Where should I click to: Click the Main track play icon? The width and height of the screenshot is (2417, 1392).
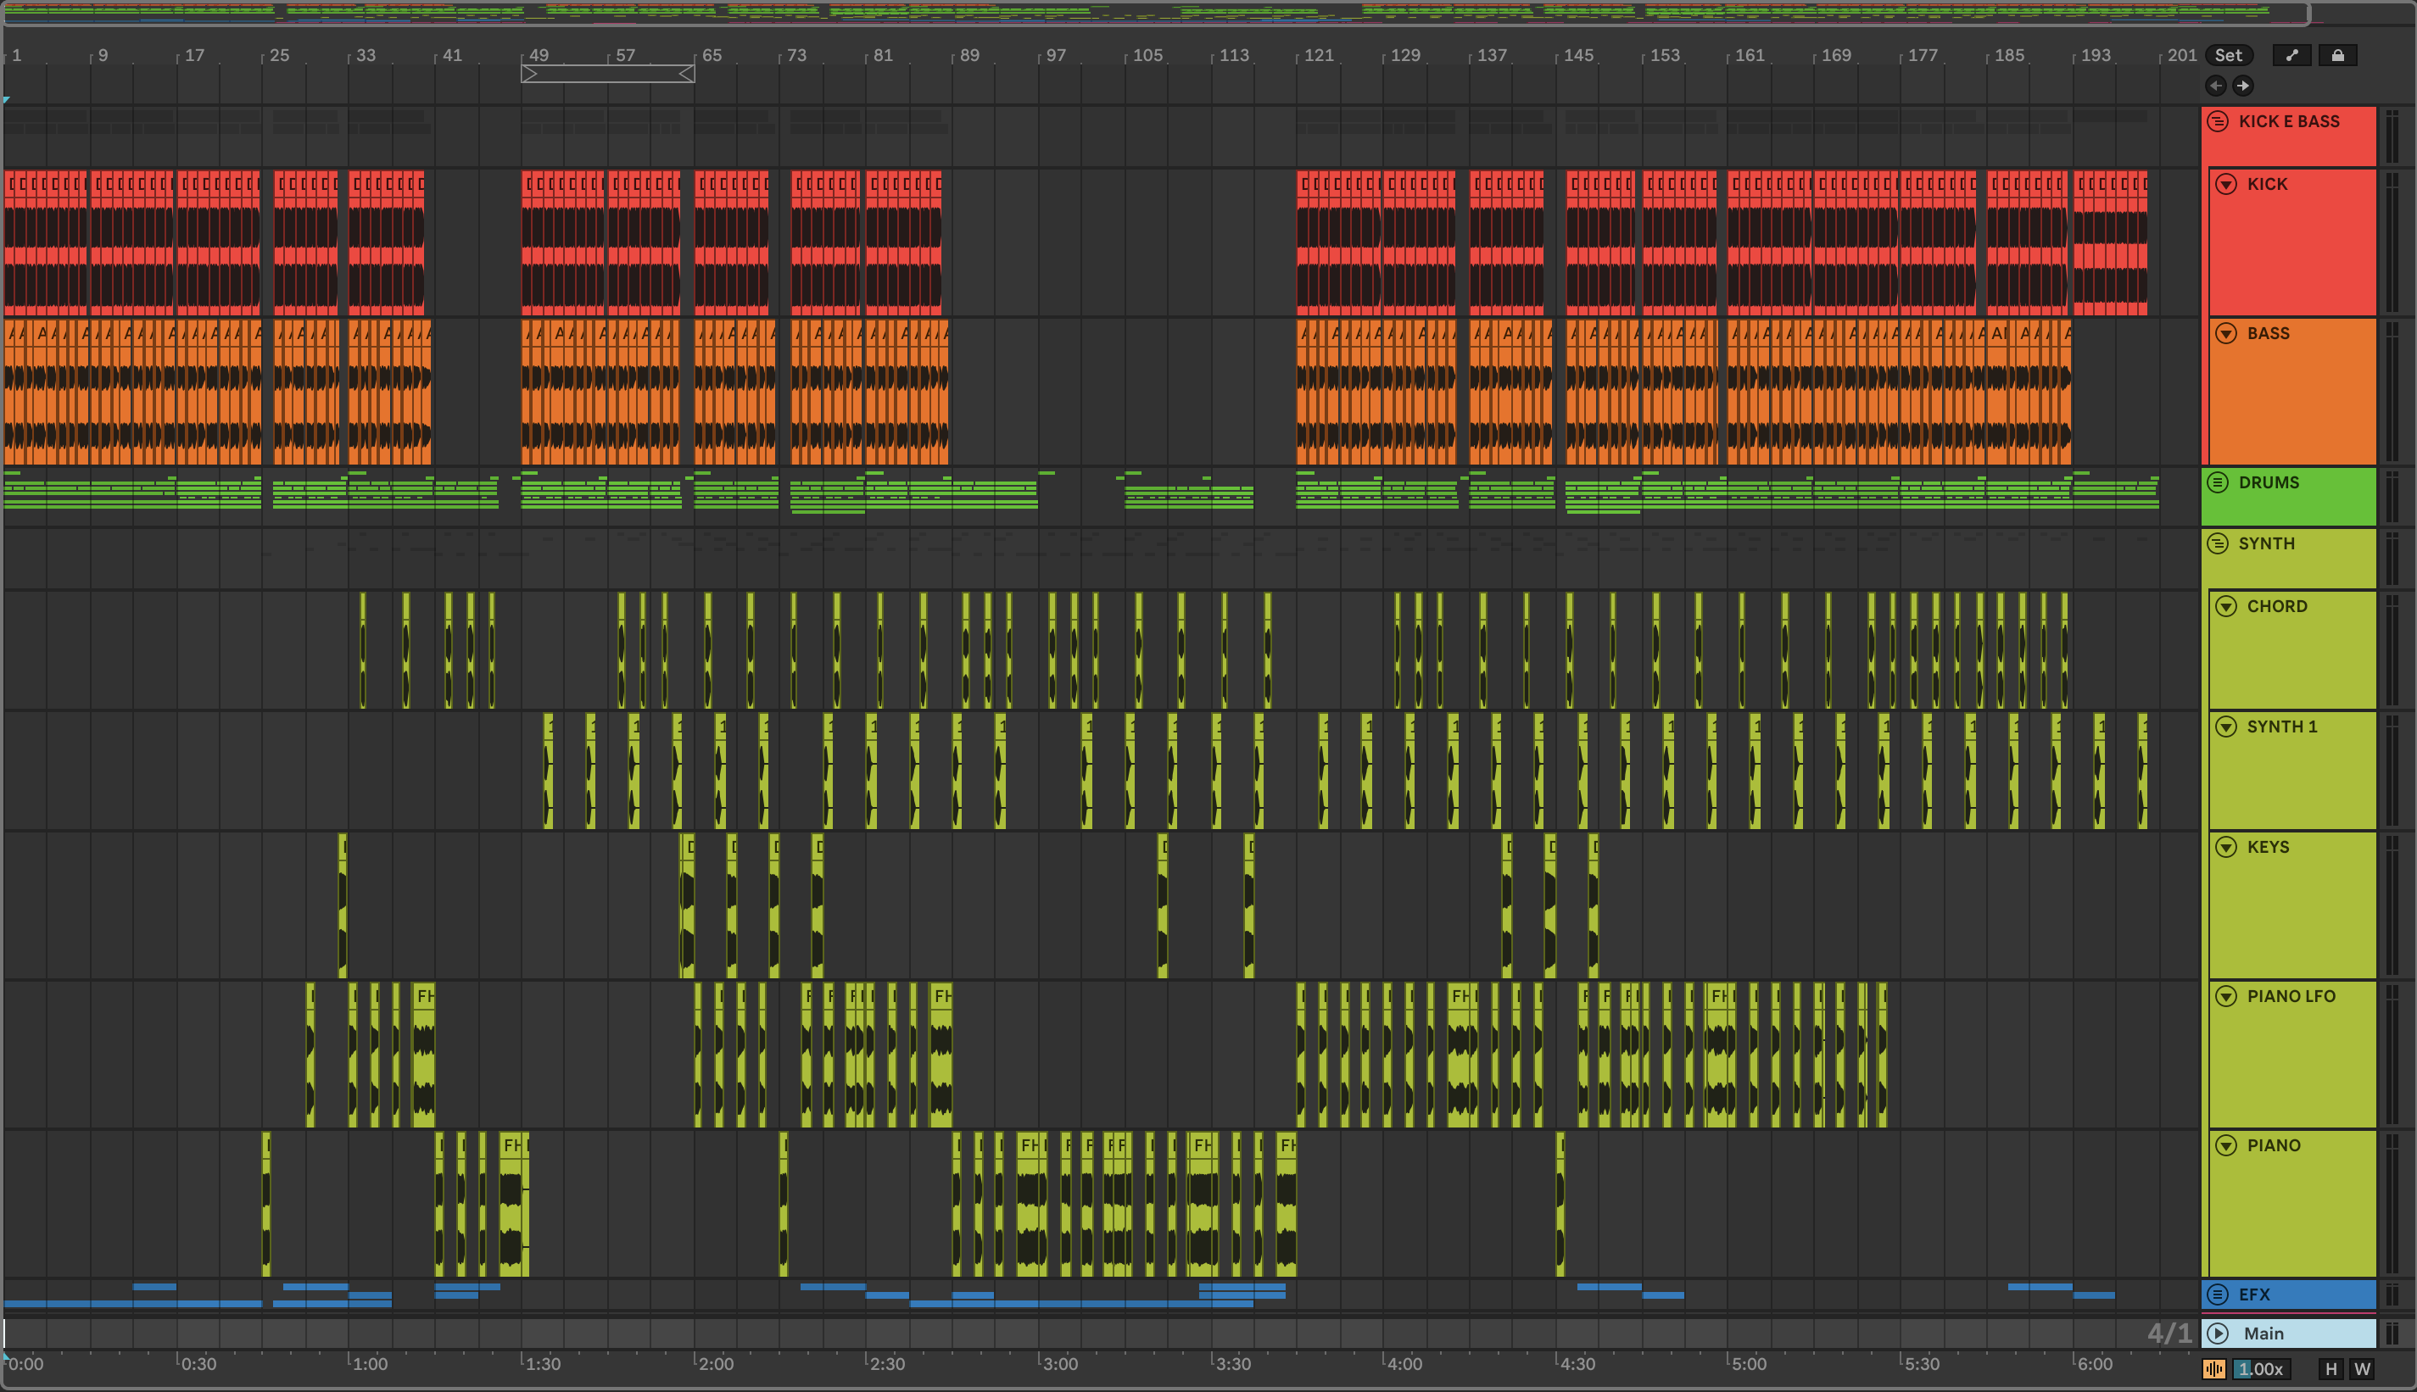click(2219, 1333)
